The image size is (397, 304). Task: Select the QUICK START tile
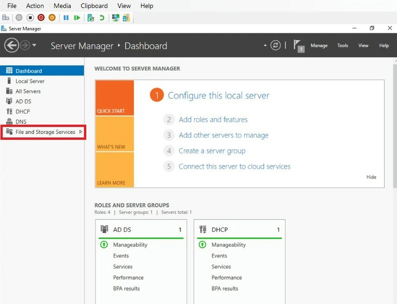point(115,98)
